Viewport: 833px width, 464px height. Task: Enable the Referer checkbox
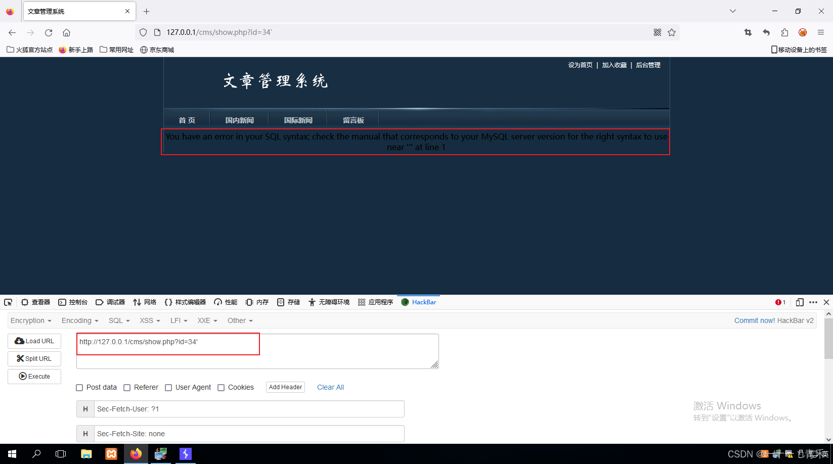click(127, 388)
